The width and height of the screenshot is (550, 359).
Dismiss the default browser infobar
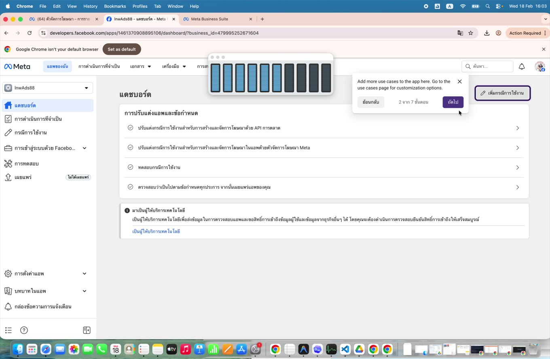click(544, 49)
